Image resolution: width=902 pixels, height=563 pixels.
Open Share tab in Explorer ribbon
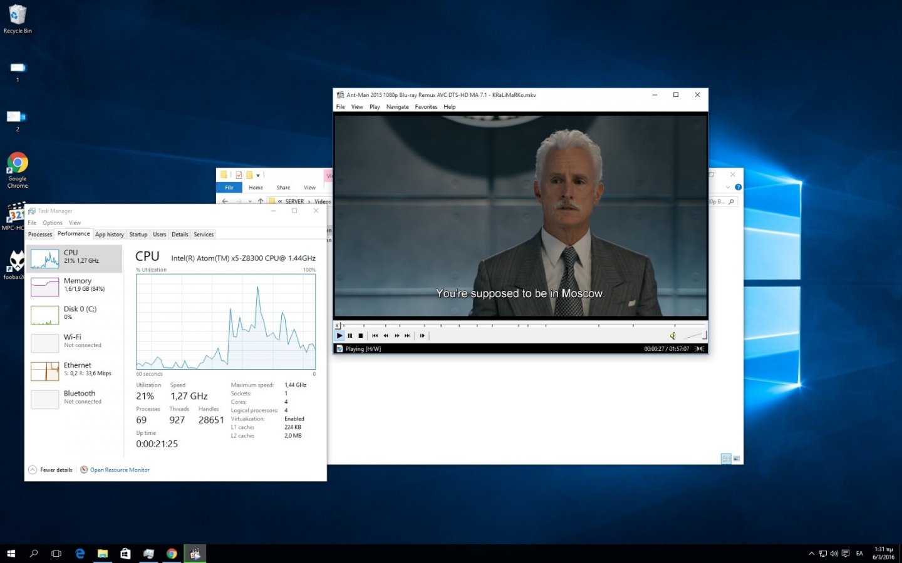tap(283, 188)
